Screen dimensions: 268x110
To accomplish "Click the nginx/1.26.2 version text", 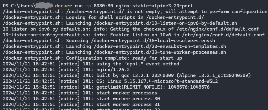I will click(x=113, y=70).
